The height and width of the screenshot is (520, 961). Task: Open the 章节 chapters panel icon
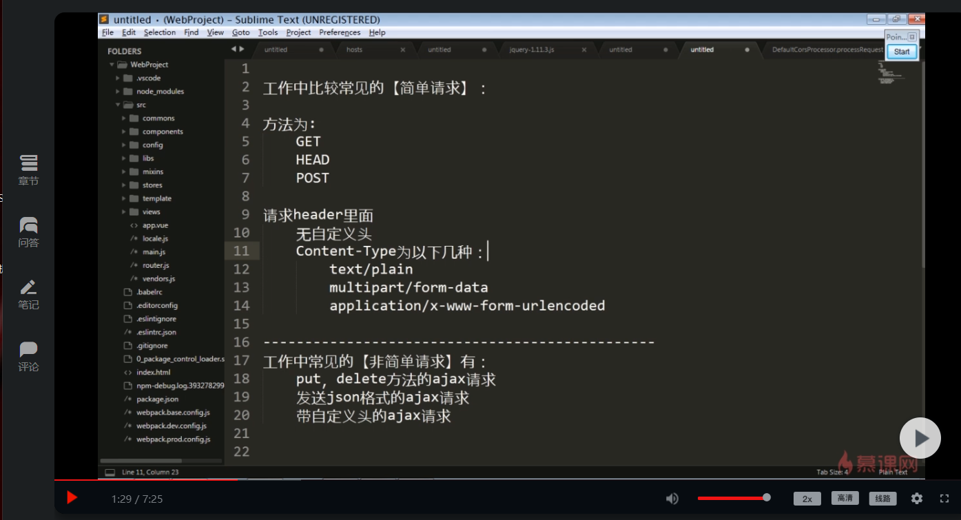28,163
